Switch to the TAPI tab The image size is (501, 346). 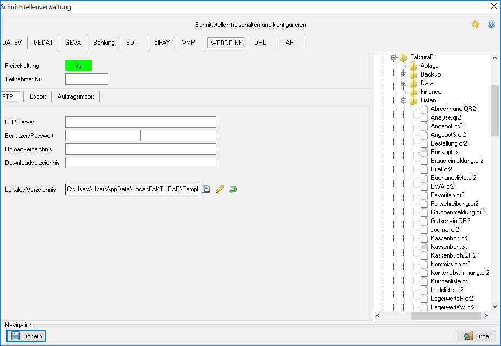[289, 43]
